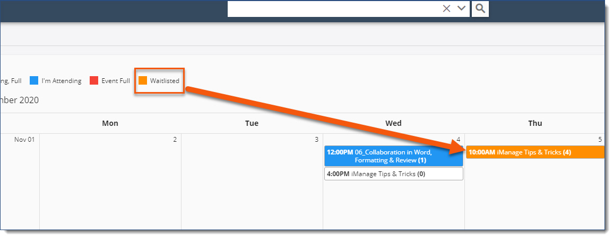Open 4:00PM iManage Tips & Tricks event
613x238 pixels.
point(394,174)
